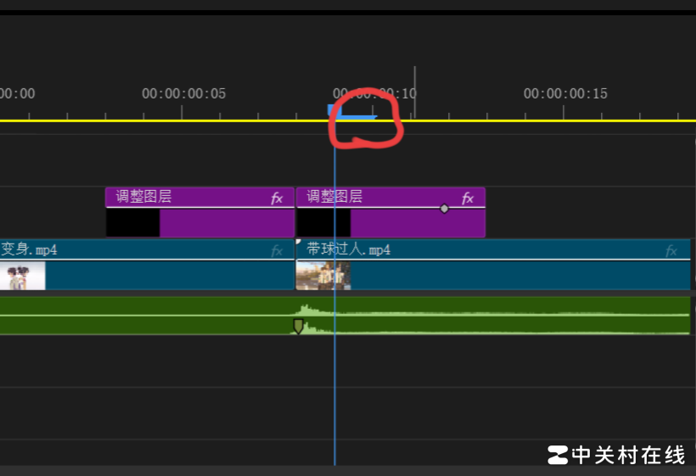Open fx badge on 带球过人.mp4 clip
The height and width of the screenshot is (476, 696).
[671, 250]
